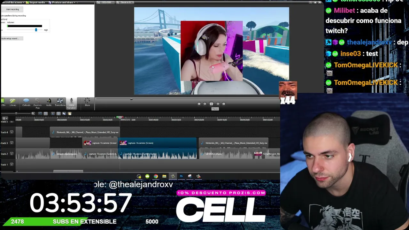Open the More tools menu
409x230 pixels.
pos(87,103)
